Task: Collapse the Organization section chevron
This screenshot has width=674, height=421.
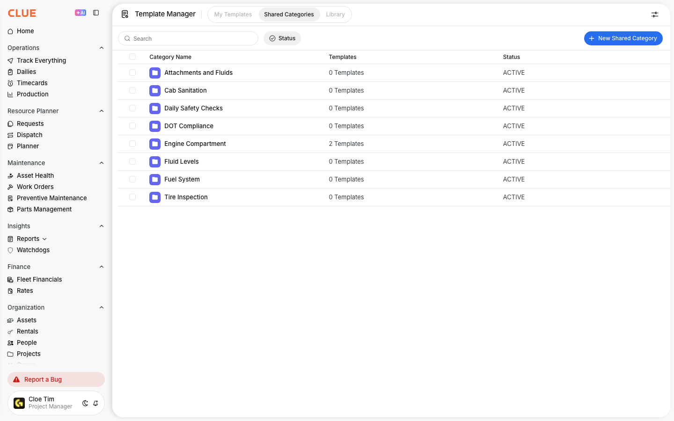Action: (102, 307)
